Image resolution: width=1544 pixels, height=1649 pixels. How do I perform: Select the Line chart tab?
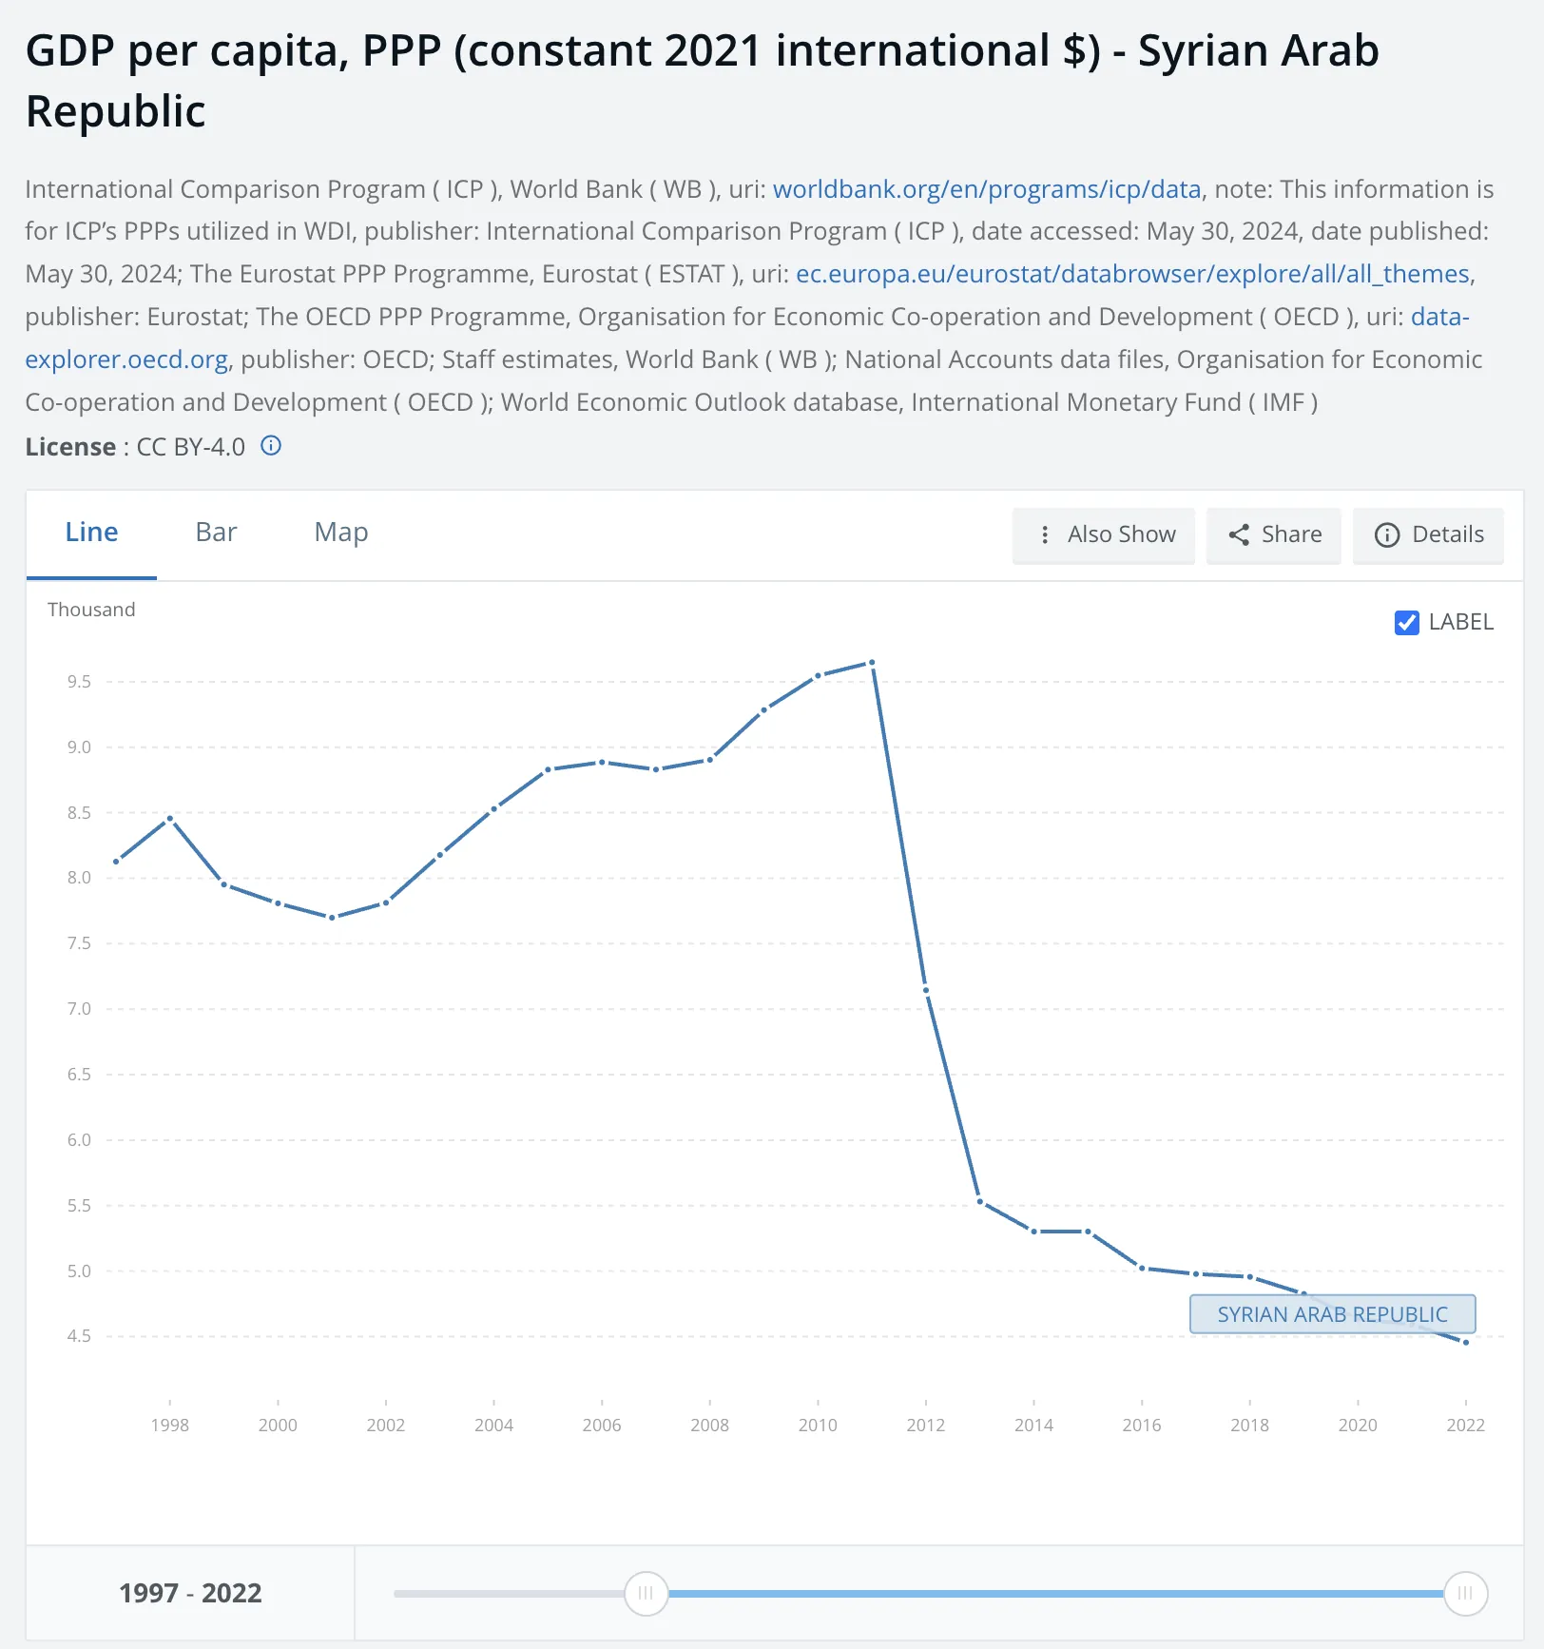(91, 533)
